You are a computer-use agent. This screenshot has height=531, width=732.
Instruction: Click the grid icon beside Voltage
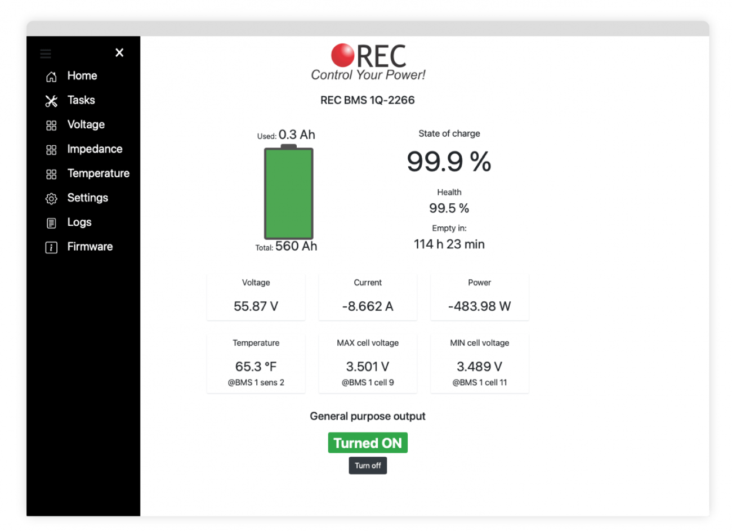pyautogui.click(x=51, y=125)
